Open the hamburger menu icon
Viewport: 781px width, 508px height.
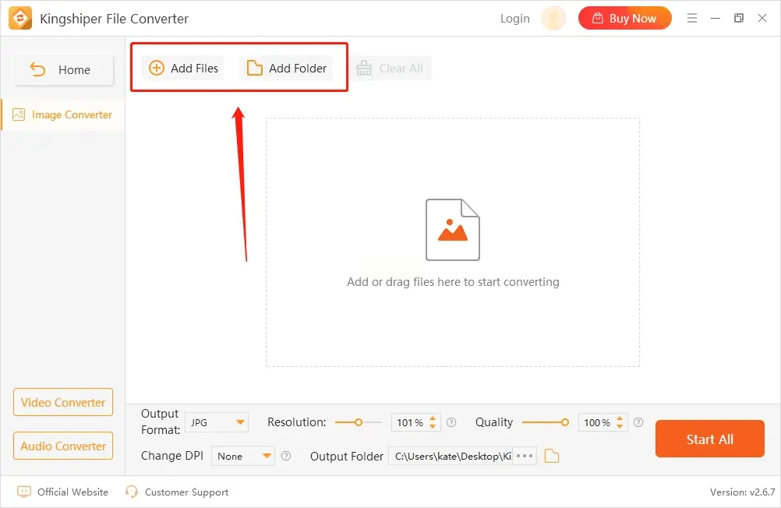pos(692,19)
